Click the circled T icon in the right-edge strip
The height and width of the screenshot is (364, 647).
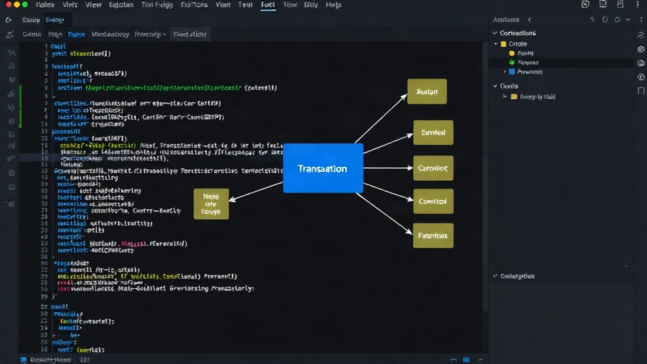641,77
